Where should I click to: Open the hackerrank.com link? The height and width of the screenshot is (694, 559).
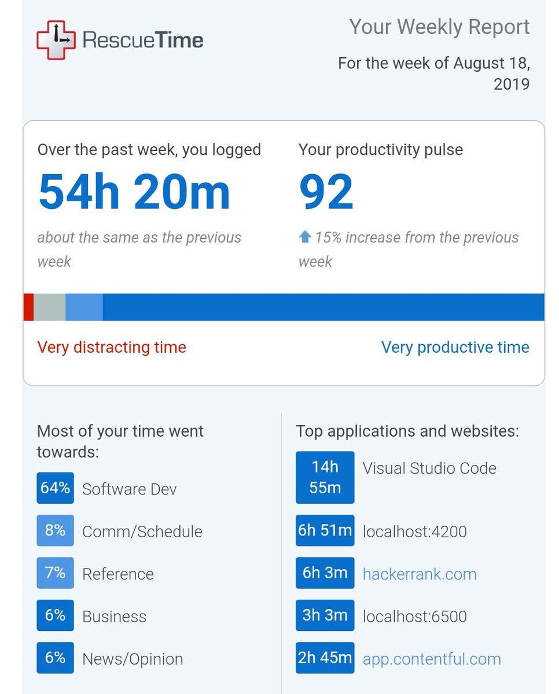(420, 574)
